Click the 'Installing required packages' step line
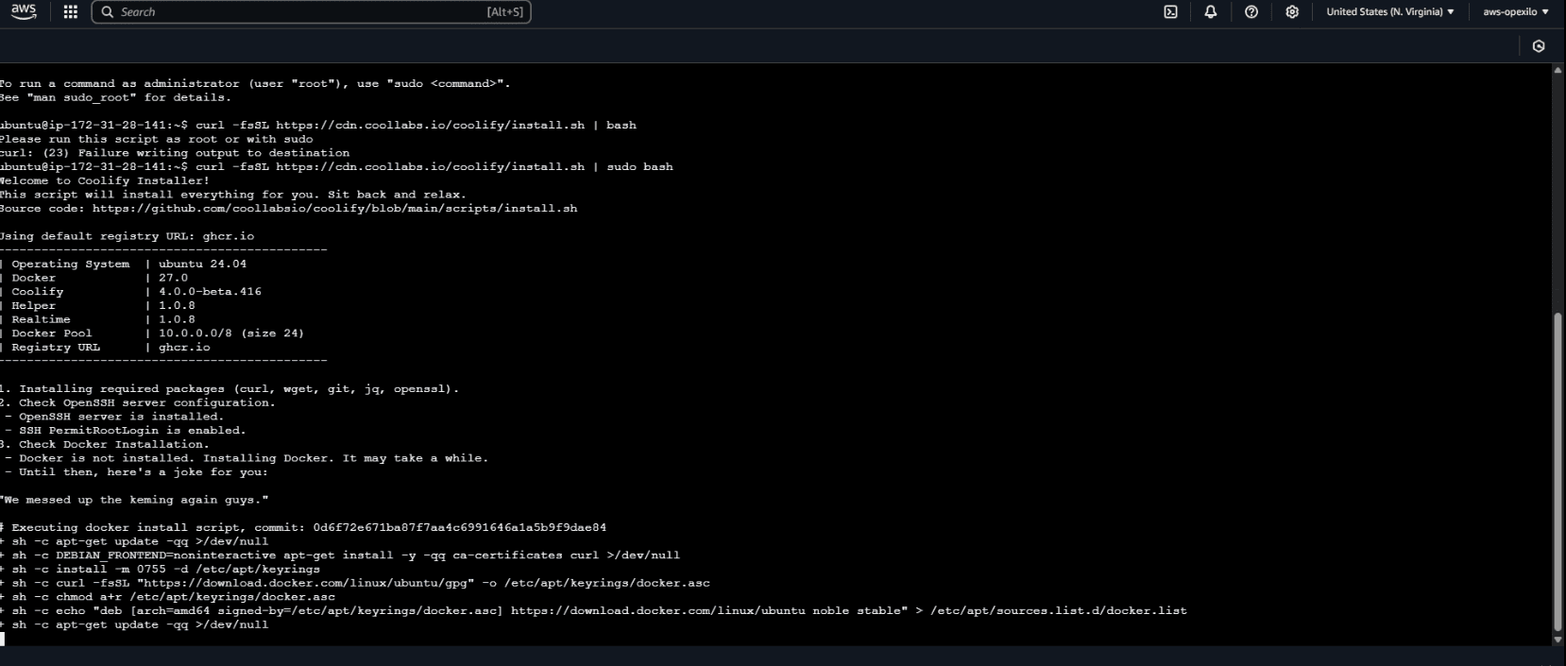1566x666 pixels. [x=230, y=389]
